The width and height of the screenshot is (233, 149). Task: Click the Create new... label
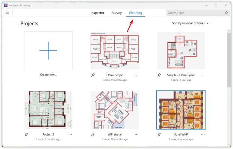point(48,75)
